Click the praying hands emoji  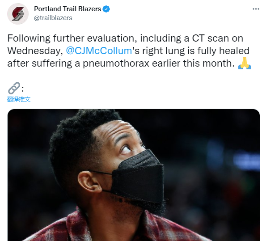[x=245, y=63]
